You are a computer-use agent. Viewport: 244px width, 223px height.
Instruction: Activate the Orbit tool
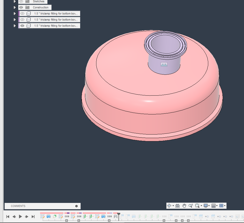coord(169,206)
